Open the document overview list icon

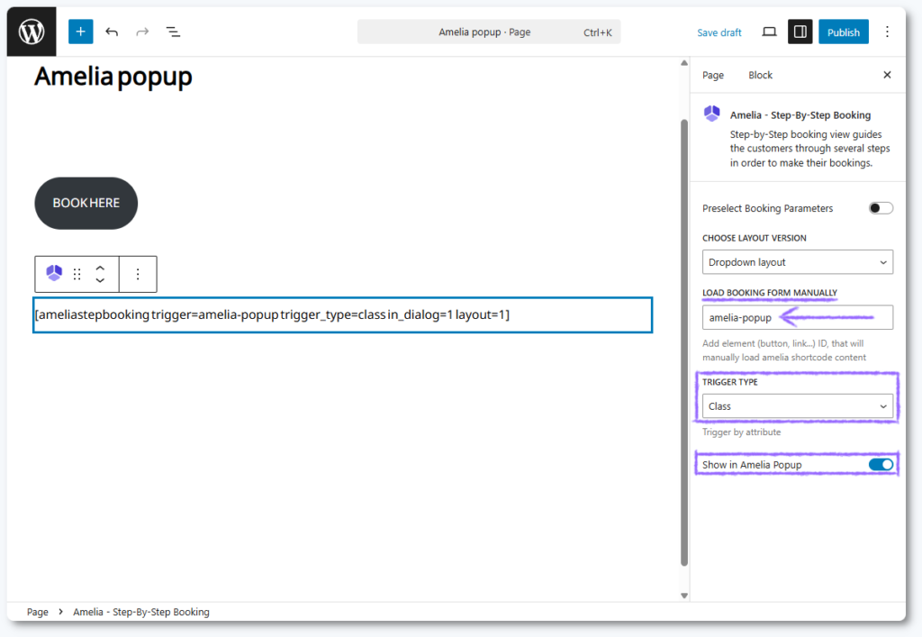tap(173, 32)
